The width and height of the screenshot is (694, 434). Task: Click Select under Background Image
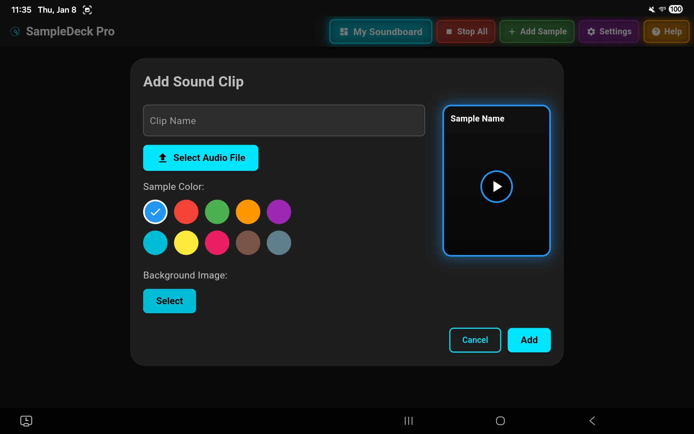(x=169, y=301)
